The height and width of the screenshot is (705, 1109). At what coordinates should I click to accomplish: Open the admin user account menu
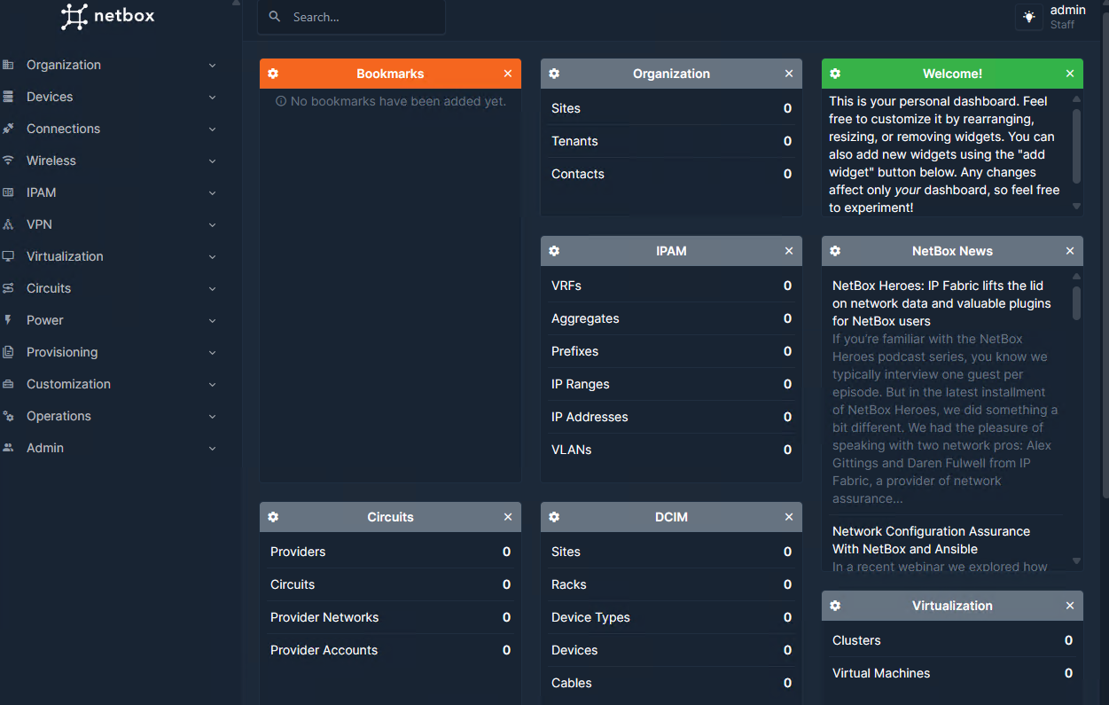click(x=1067, y=17)
